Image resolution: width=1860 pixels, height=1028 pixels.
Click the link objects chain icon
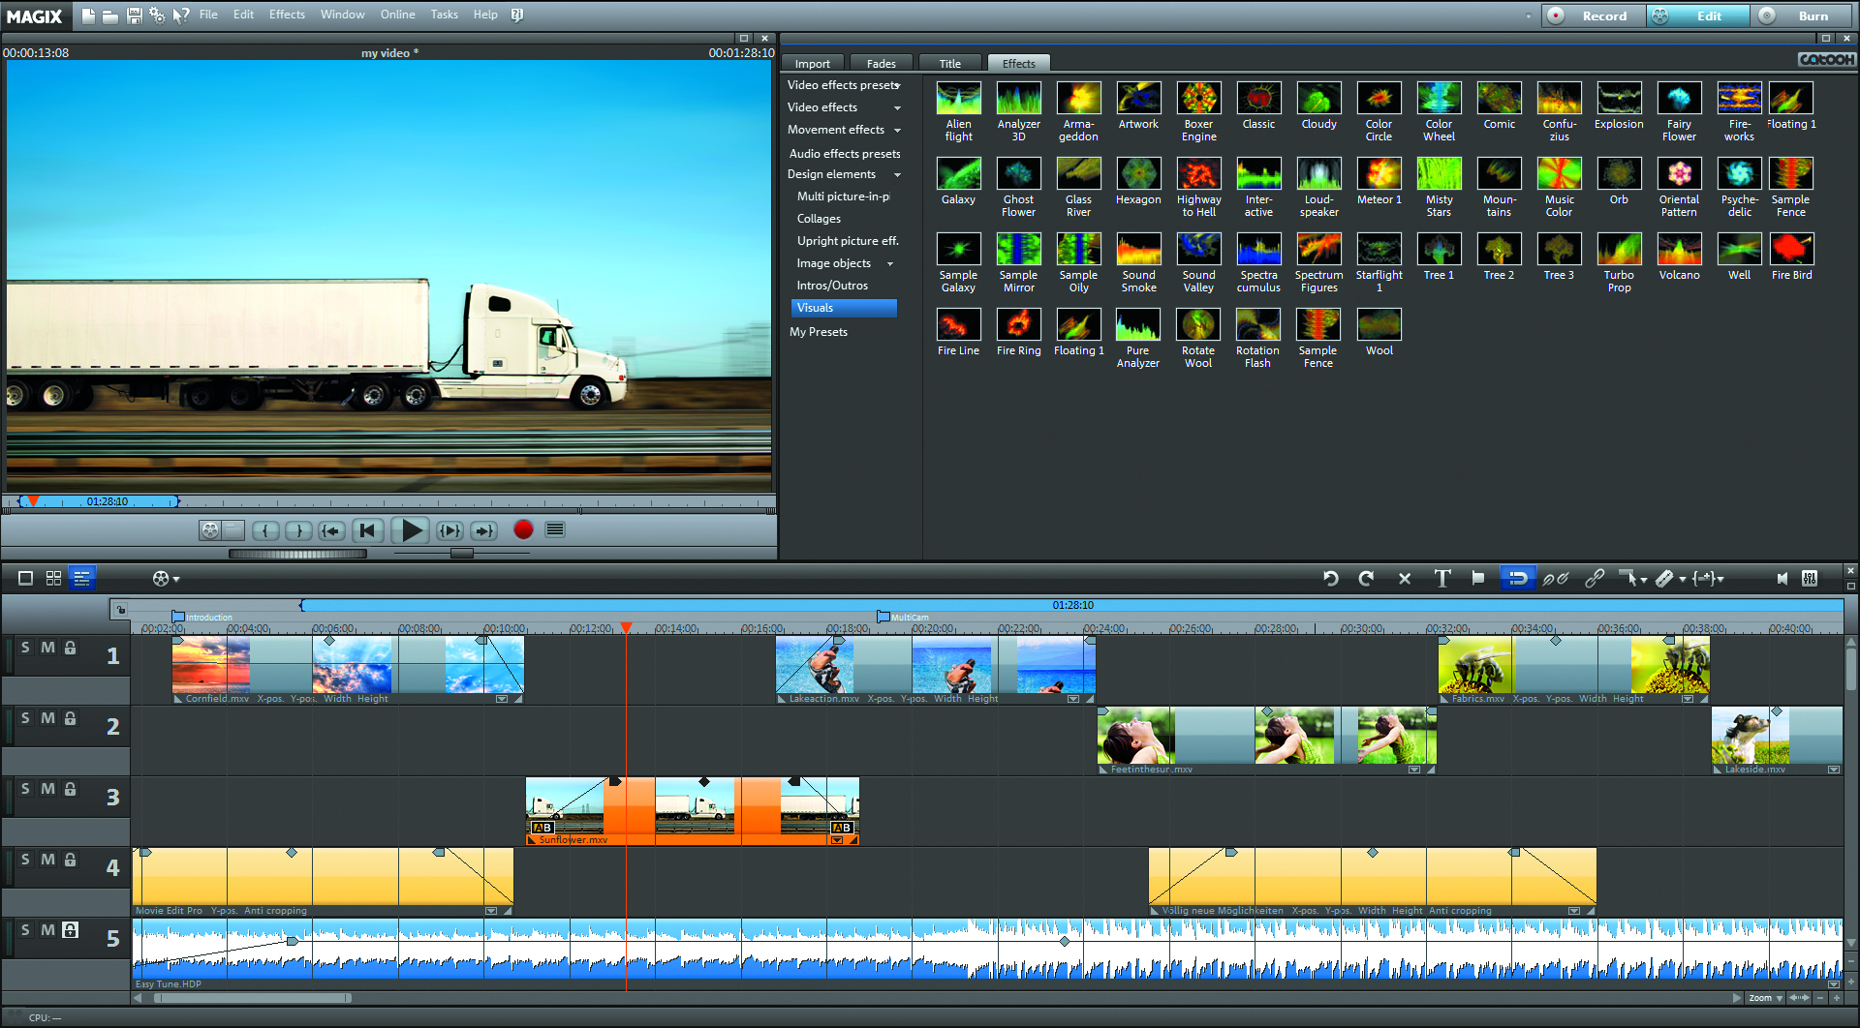(1594, 578)
